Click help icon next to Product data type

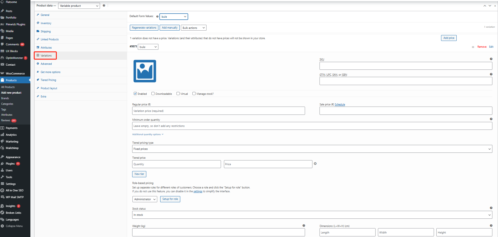click(104, 6)
